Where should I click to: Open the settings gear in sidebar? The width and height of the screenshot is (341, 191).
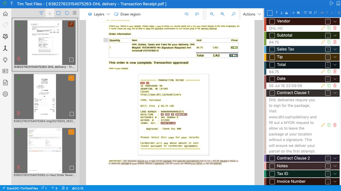click(5, 94)
